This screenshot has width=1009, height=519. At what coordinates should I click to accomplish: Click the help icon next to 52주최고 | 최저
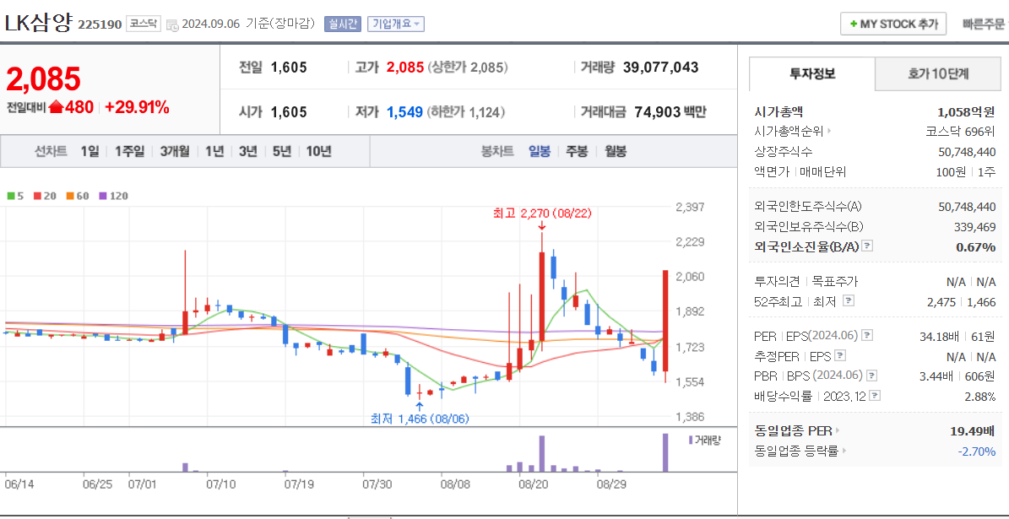(848, 300)
